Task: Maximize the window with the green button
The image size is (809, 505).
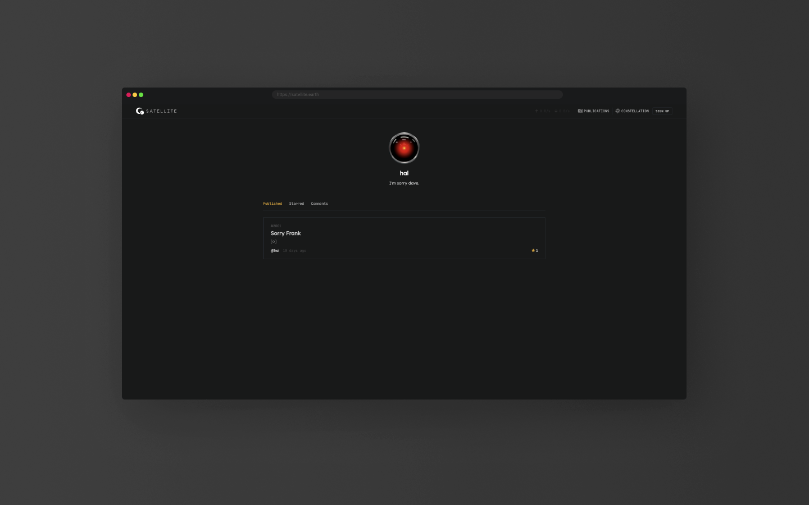Action: point(141,95)
